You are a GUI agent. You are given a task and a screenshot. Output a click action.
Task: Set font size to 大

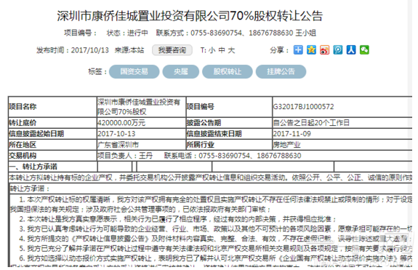coord(231,50)
